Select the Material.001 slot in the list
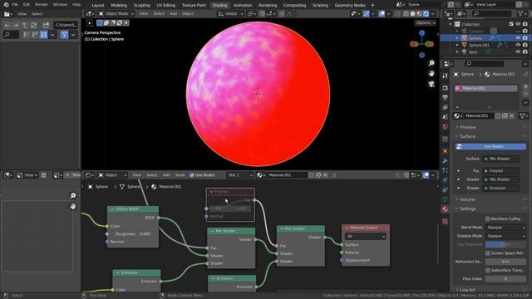The height and width of the screenshot is (299, 532). point(486,89)
